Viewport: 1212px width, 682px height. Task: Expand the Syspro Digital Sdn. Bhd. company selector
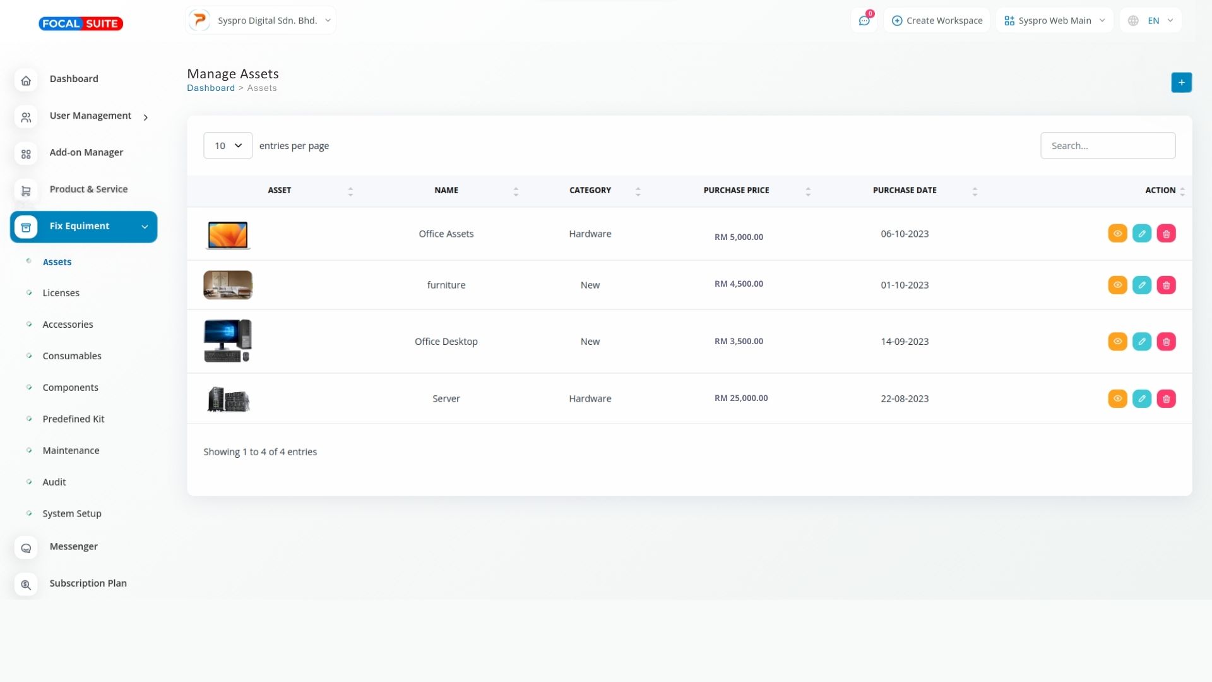tap(261, 20)
